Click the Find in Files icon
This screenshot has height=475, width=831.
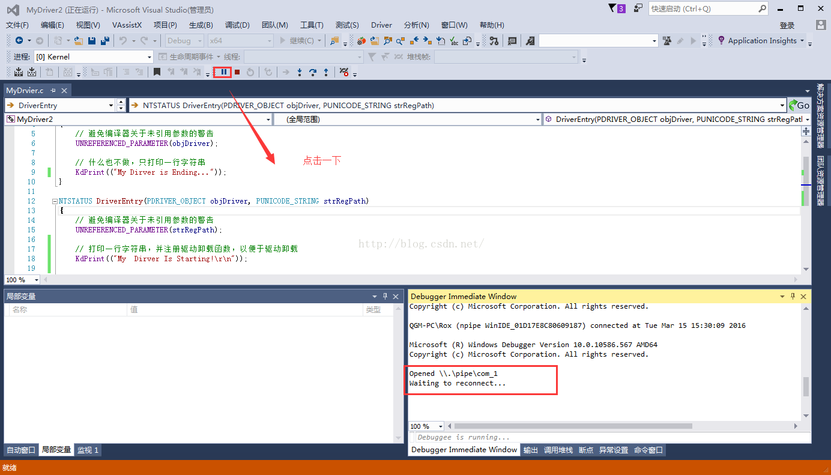334,41
